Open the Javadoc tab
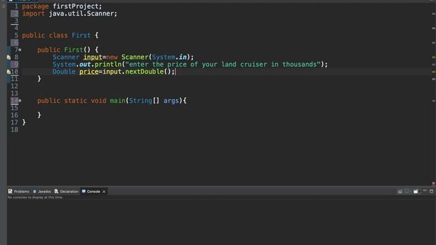 (42, 191)
